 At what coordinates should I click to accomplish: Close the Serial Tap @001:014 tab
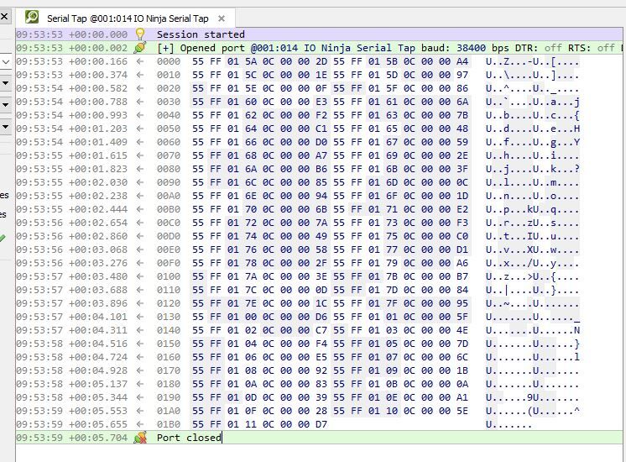pos(222,18)
